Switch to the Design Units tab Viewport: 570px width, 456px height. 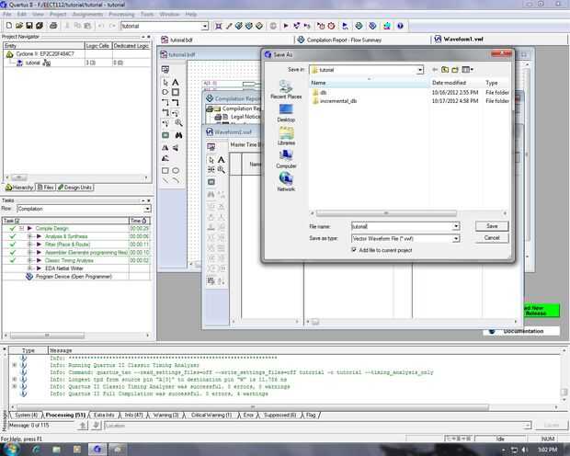pyautogui.click(x=74, y=188)
